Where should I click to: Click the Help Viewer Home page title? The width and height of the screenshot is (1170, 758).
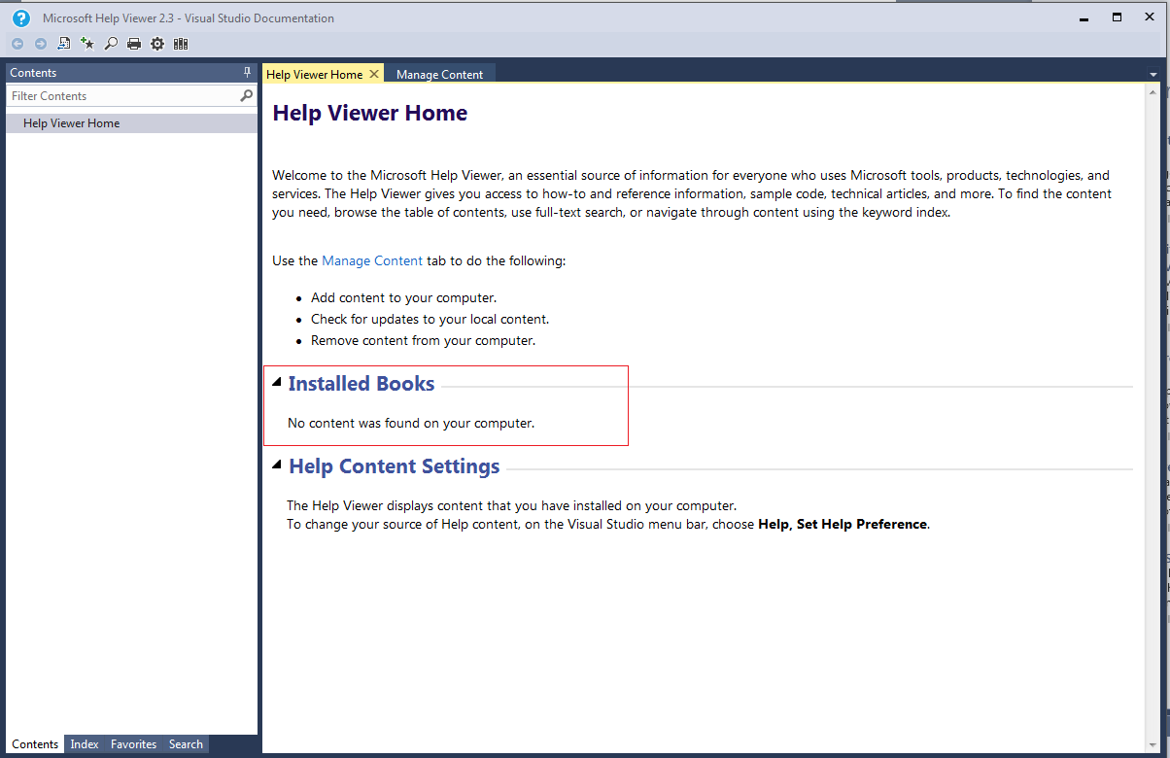[370, 113]
